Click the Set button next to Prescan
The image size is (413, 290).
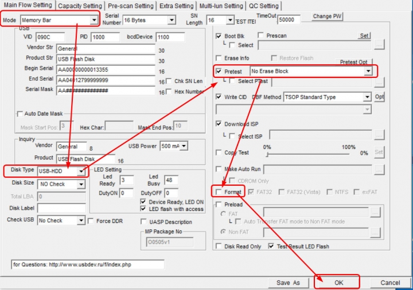(364, 36)
